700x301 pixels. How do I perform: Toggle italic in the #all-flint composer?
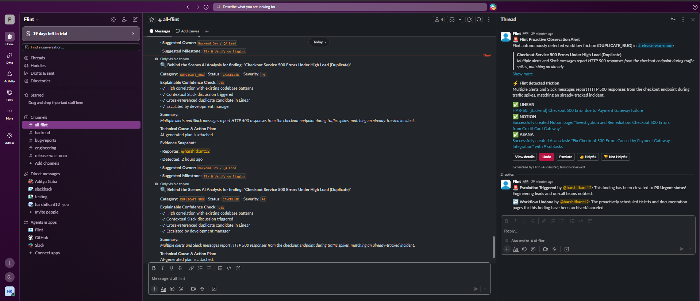tap(163, 268)
